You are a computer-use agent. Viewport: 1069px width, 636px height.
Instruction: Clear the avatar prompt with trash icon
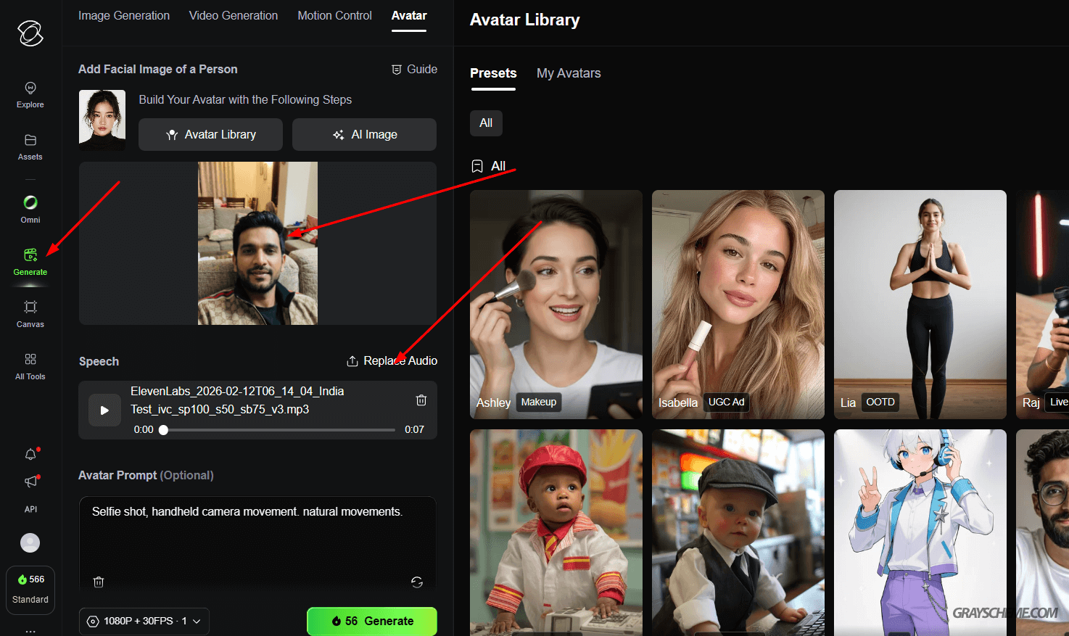coord(99,582)
